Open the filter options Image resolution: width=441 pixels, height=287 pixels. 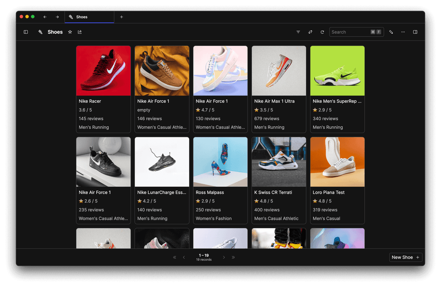(x=298, y=32)
